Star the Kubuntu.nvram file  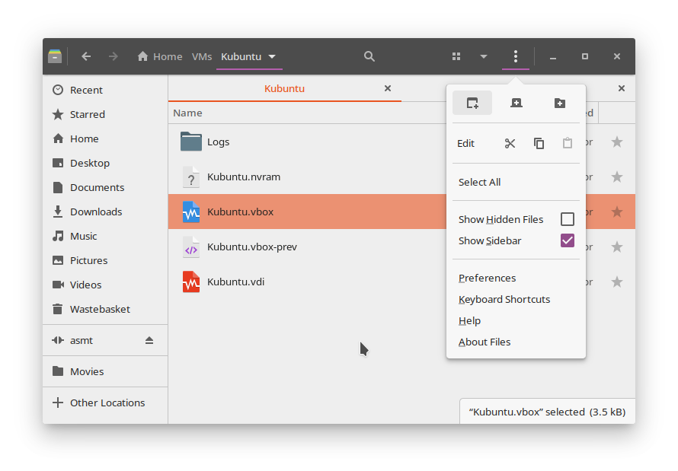click(617, 177)
